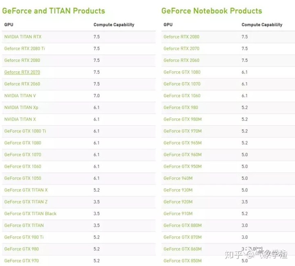Open the GeForce GTX 980 Ti link
The width and height of the screenshot is (295, 266).
24,237
